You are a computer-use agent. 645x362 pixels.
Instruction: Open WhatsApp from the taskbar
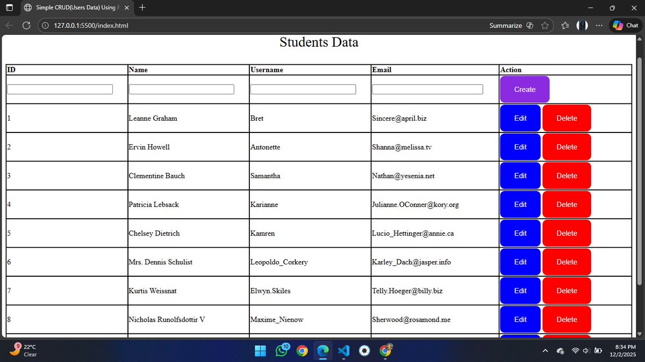[281, 351]
